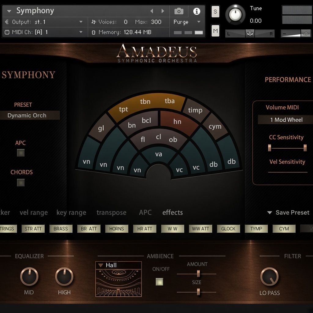Switch to the key range tab

(x=71, y=213)
